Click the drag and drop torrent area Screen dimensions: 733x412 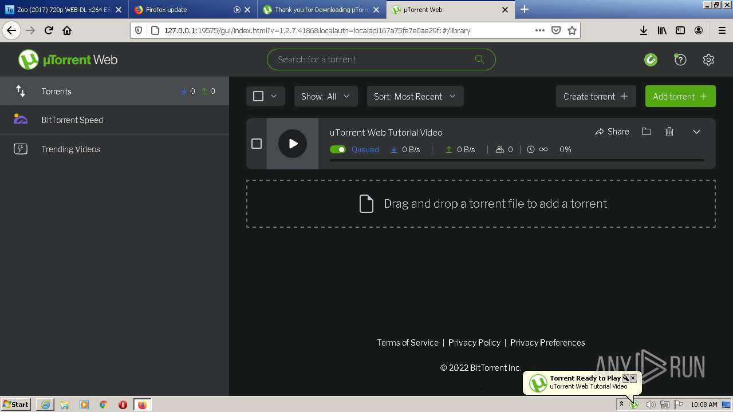point(481,204)
